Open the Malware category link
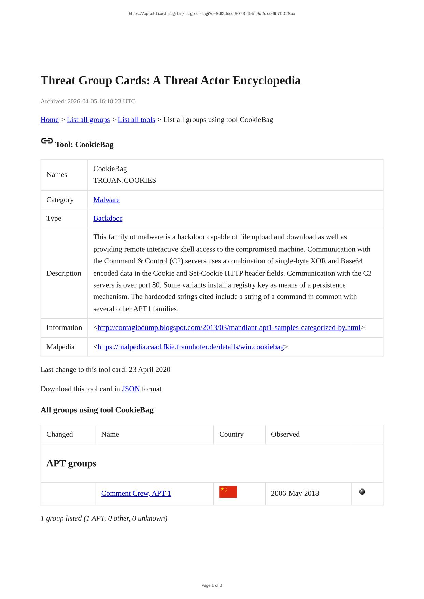 pyautogui.click(x=107, y=200)
